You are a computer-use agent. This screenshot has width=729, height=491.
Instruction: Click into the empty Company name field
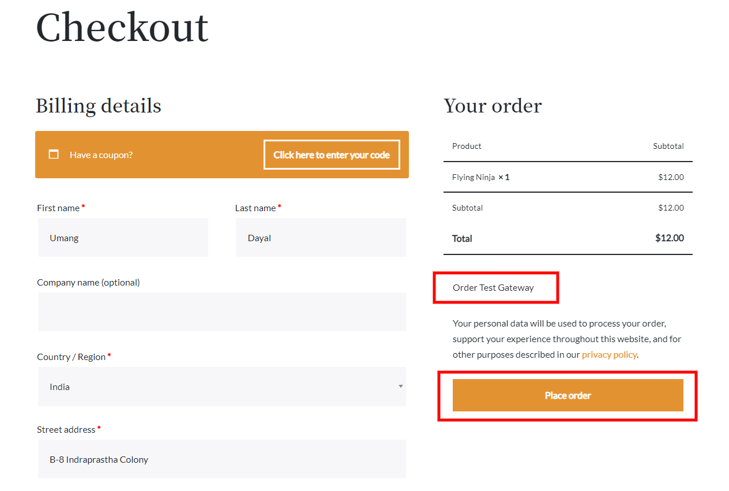pyautogui.click(x=221, y=312)
